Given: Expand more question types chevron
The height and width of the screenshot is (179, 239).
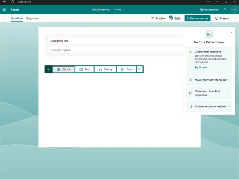Looking at the screenshot, I should pyautogui.click(x=140, y=69).
